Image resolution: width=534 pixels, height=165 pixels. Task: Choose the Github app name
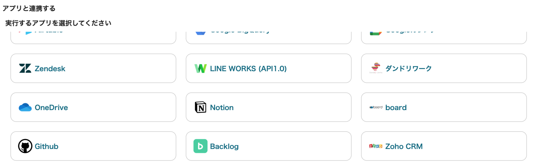coord(47,147)
